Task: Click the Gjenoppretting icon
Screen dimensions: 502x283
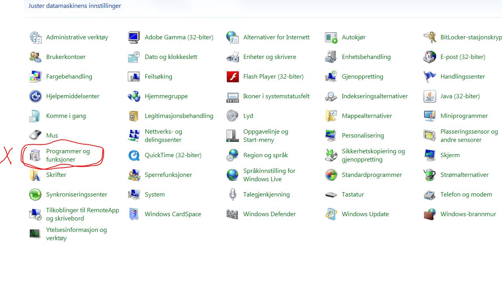Action: pos(331,77)
